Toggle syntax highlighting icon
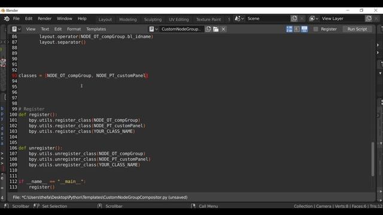383x215 pixels. pyautogui.click(x=305, y=29)
